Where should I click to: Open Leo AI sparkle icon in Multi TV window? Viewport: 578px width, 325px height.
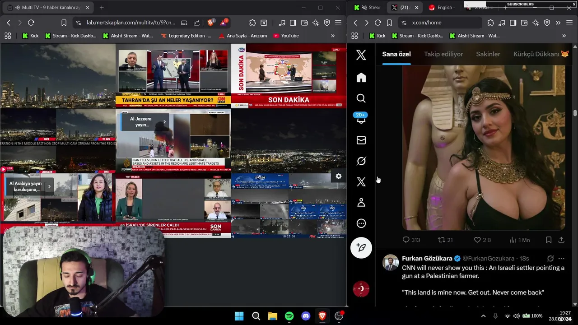[316, 23]
